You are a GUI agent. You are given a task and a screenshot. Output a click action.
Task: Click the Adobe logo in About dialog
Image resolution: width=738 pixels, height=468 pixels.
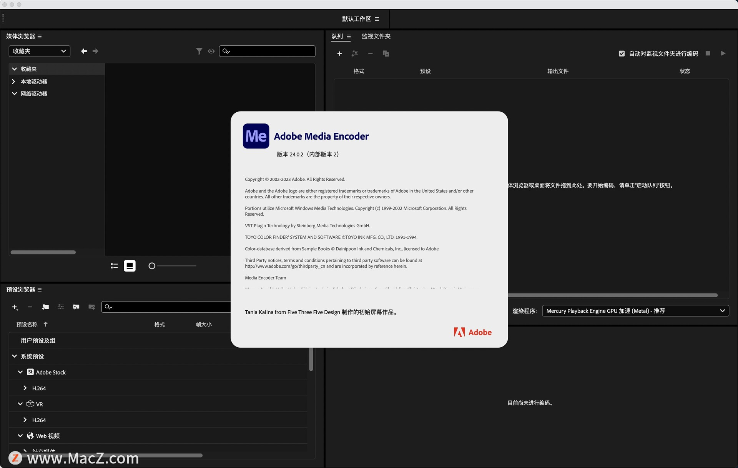pos(473,332)
